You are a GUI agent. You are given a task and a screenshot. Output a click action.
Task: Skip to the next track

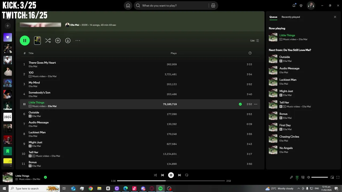tap(180, 175)
